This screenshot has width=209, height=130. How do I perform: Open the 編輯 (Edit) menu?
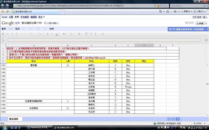tap(10, 29)
